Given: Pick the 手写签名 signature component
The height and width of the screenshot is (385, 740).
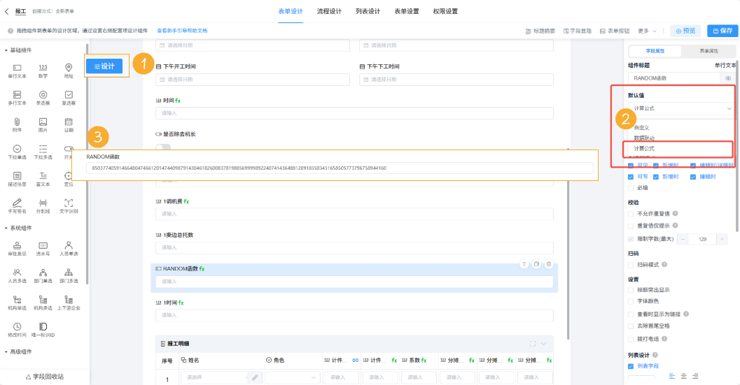Looking at the screenshot, I should [x=17, y=206].
